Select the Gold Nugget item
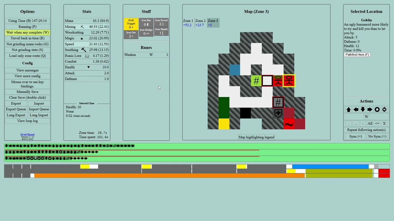The image size is (394, 221). pos(131,24)
